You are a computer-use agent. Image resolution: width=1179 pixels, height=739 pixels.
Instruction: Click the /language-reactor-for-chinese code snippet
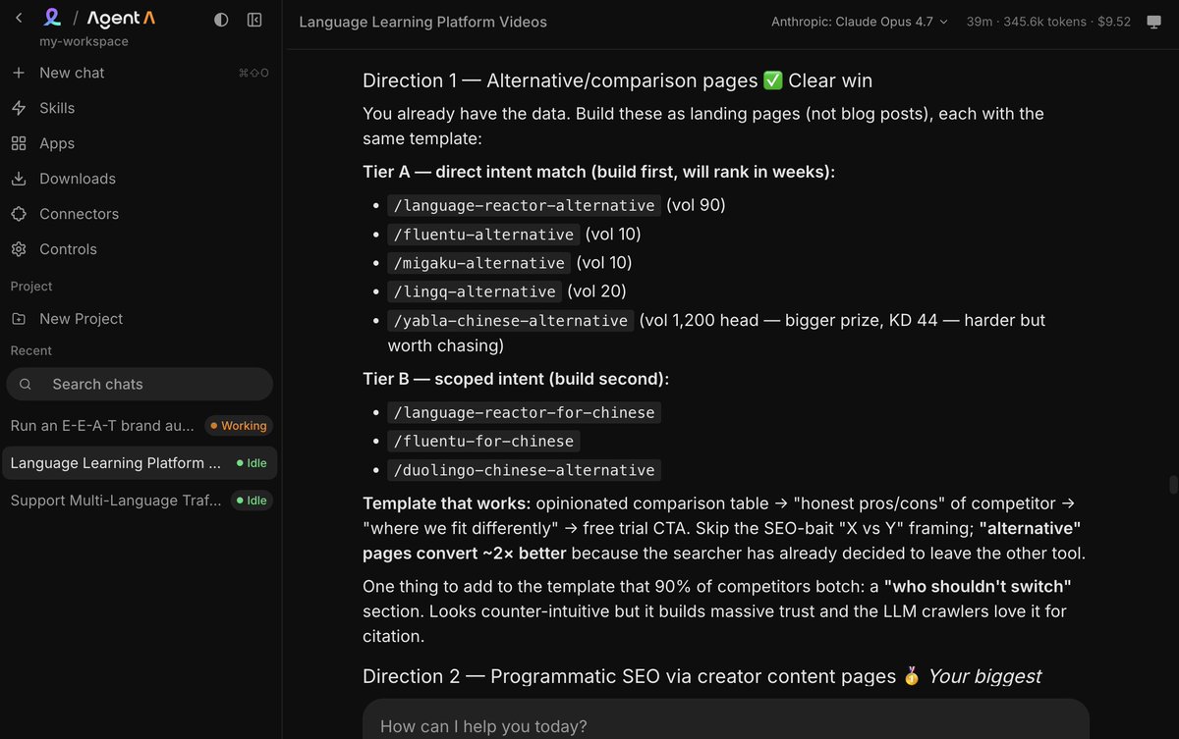coord(525,412)
